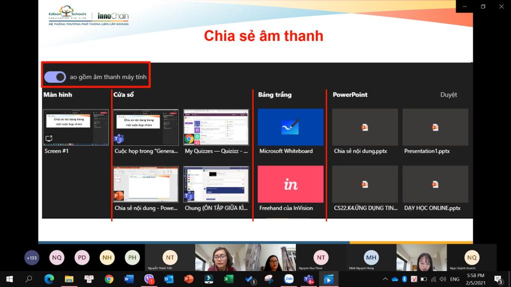The image size is (511, 287).
Task: Click the NQ participant avatar at far left
Action: pyautogui.click(x=57, y=258)
